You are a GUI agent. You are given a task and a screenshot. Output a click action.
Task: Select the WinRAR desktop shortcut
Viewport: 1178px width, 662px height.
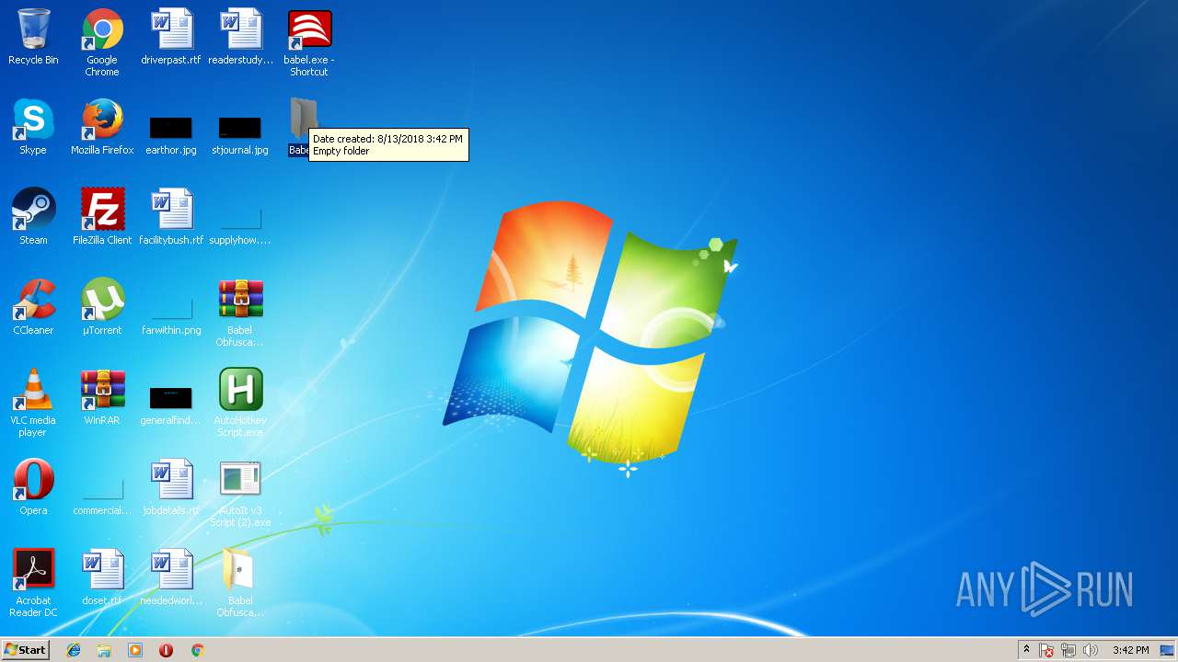click(x=102, y=391)
